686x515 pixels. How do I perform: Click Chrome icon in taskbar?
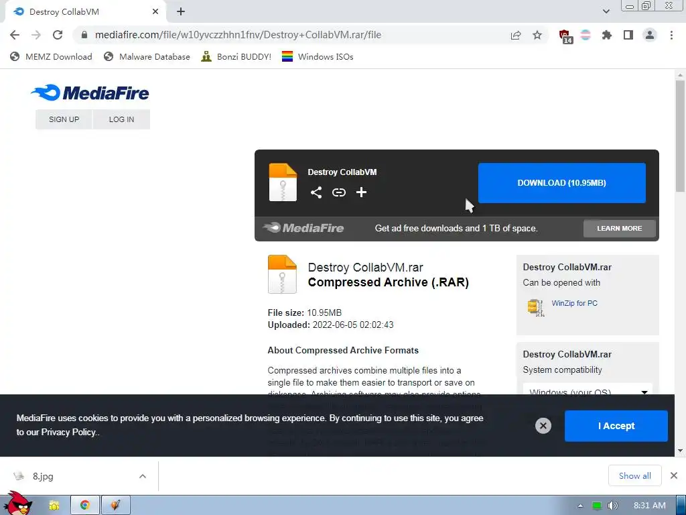(x=85, y=506)
